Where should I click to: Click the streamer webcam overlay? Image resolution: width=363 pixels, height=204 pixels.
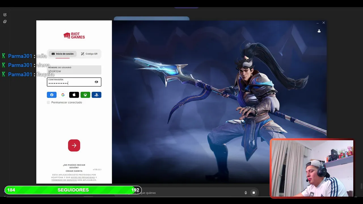pos(312,168)
